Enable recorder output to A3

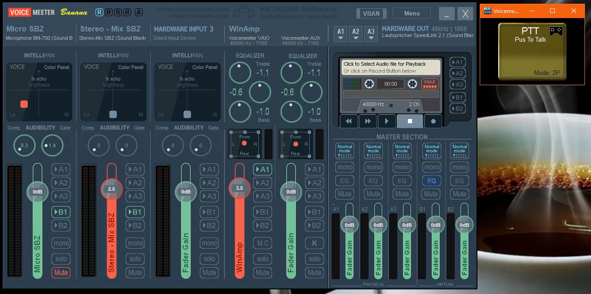pos(458,84)
